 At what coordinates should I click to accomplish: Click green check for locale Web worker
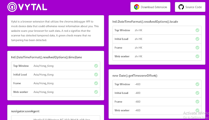(197, 56)
